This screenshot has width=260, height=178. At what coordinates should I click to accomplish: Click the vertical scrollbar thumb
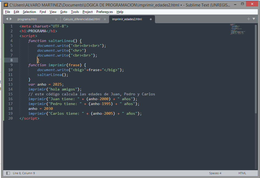coord(256,69)
